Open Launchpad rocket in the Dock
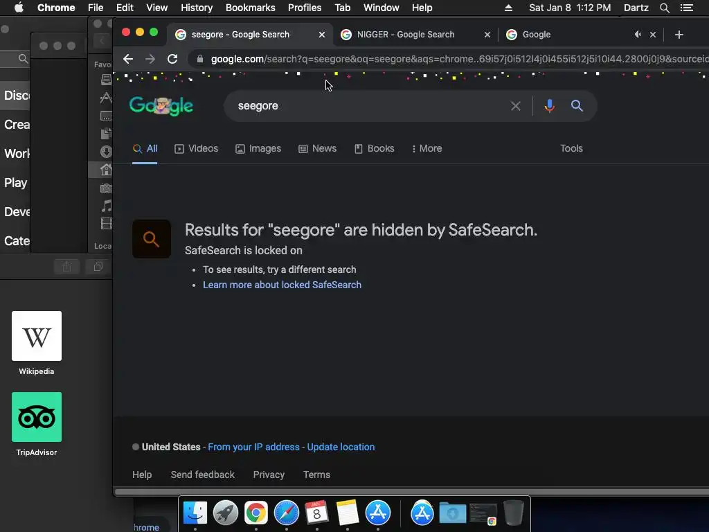This screenshot has width=709, height=532. point(225,513)
